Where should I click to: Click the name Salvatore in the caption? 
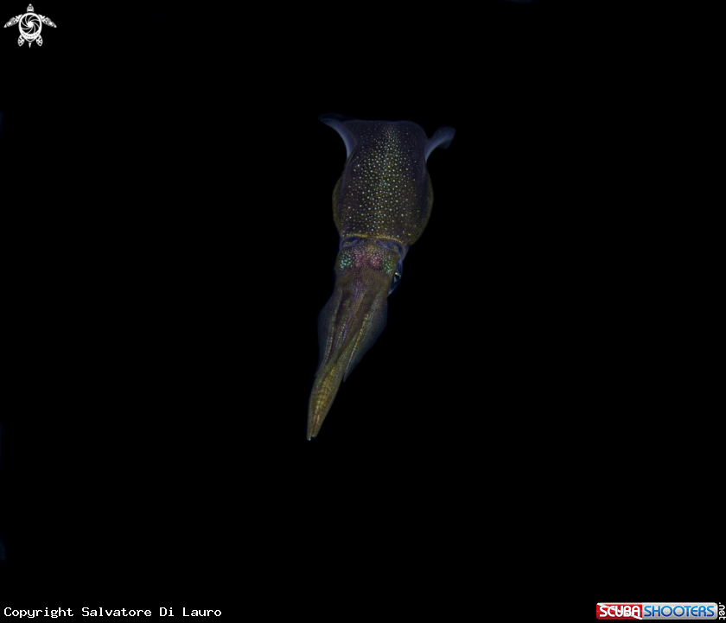115,612
